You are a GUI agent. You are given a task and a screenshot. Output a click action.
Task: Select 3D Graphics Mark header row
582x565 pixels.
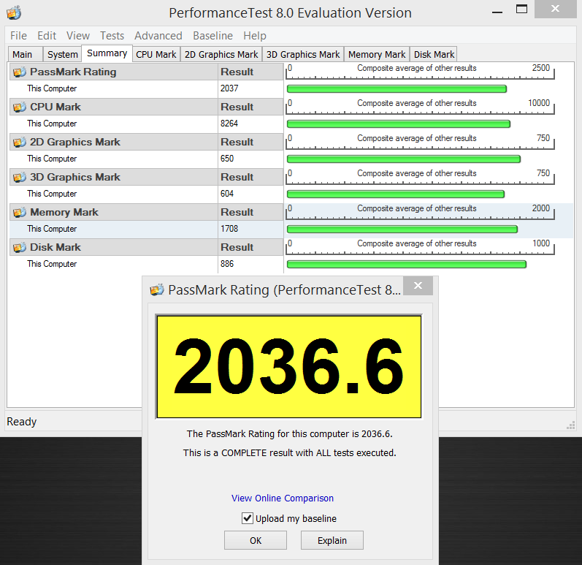click(x=147, y=177)
